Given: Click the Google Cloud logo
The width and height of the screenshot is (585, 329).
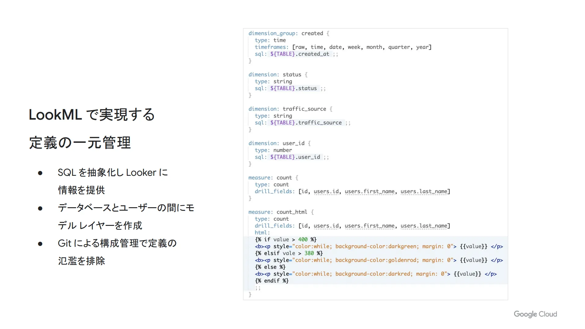Looking at the screenshot, I should pos(535,314).
